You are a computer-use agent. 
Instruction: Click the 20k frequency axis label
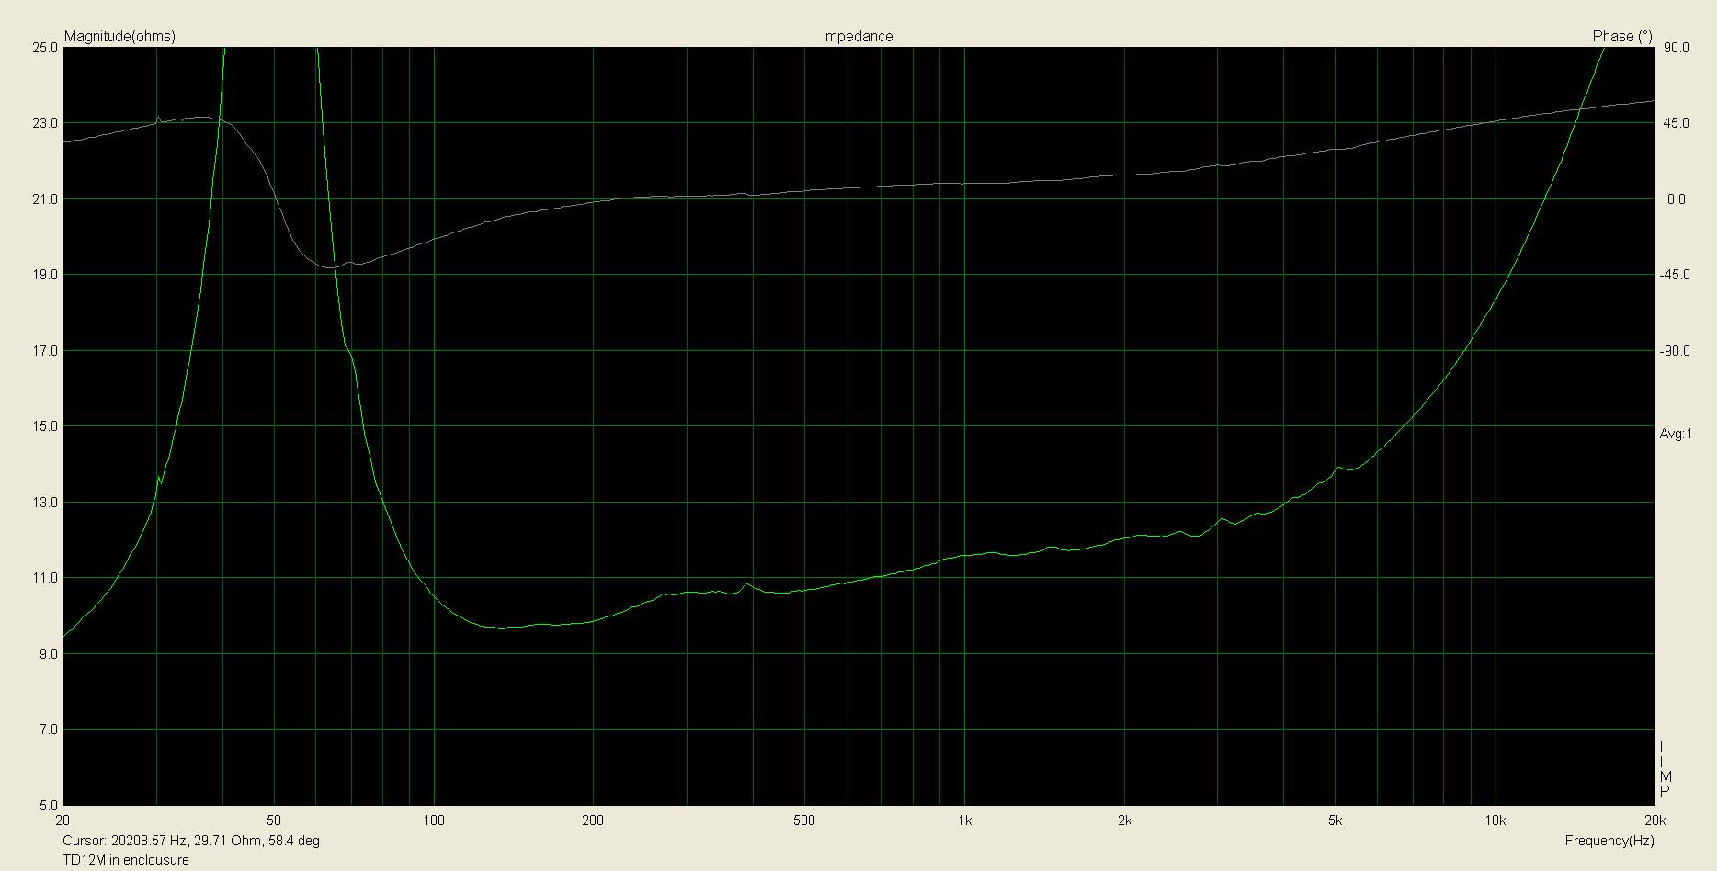point(1654,820)
